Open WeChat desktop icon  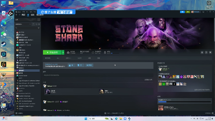[3, 34]
